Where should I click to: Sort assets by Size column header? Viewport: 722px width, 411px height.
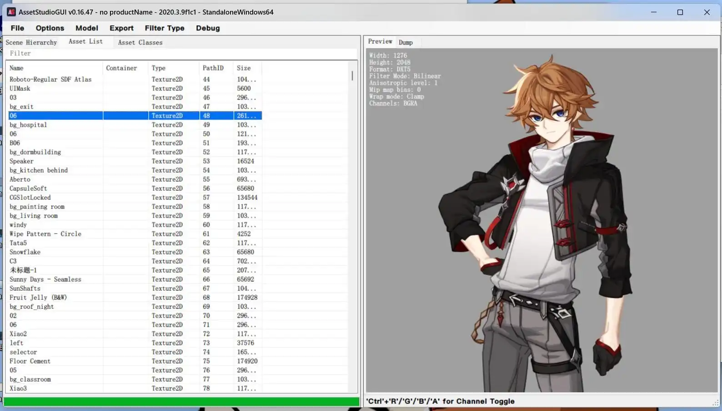243,68
